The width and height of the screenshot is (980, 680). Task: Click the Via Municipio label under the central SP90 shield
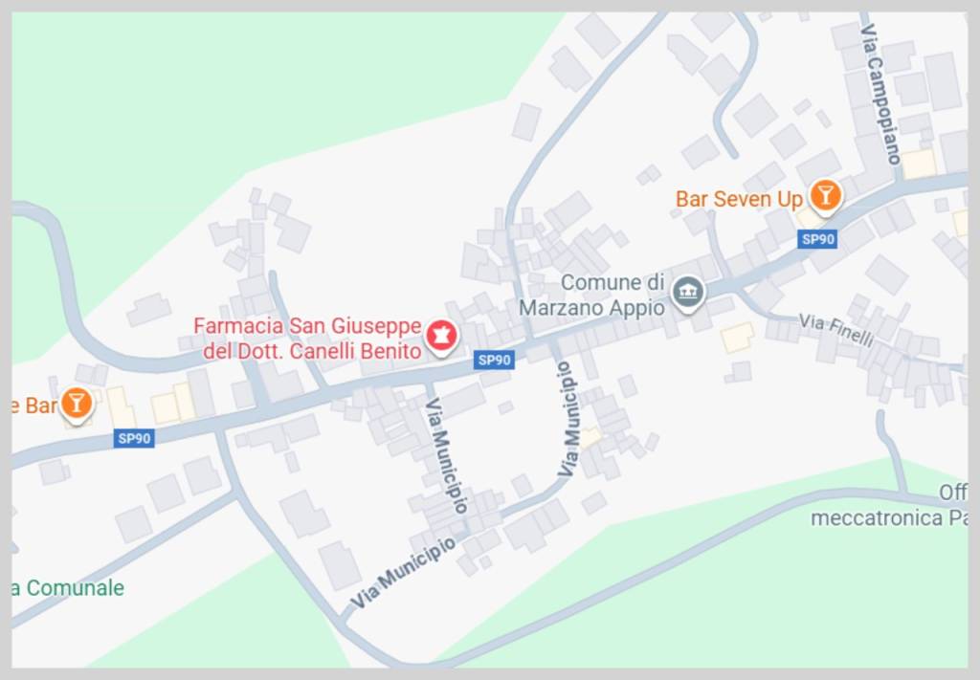point(446,455)
